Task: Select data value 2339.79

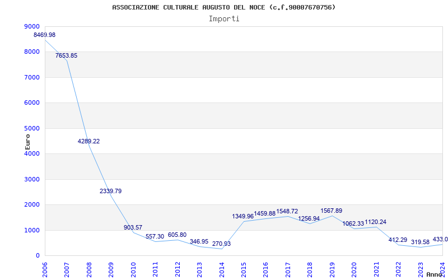Action: click(110, 191)
